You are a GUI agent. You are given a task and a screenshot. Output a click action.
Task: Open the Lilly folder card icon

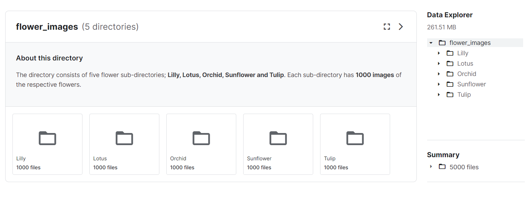click(47, 138)
